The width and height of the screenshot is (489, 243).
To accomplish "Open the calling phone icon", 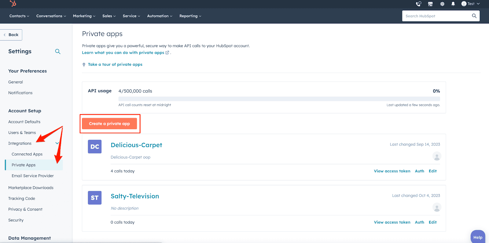I will (418, 4).
